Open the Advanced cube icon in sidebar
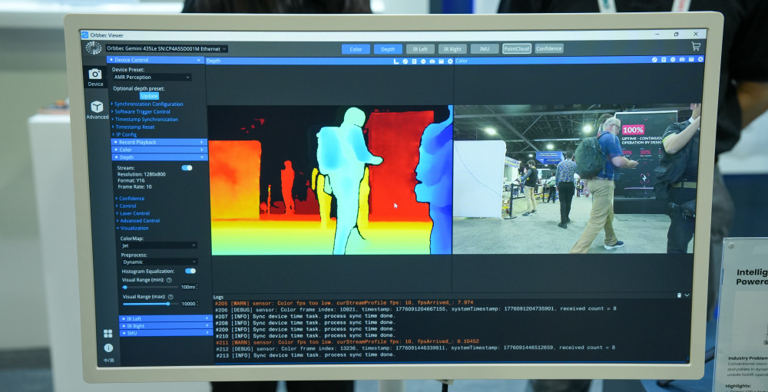This screenshot has height=392, width=768. [97, 108]
